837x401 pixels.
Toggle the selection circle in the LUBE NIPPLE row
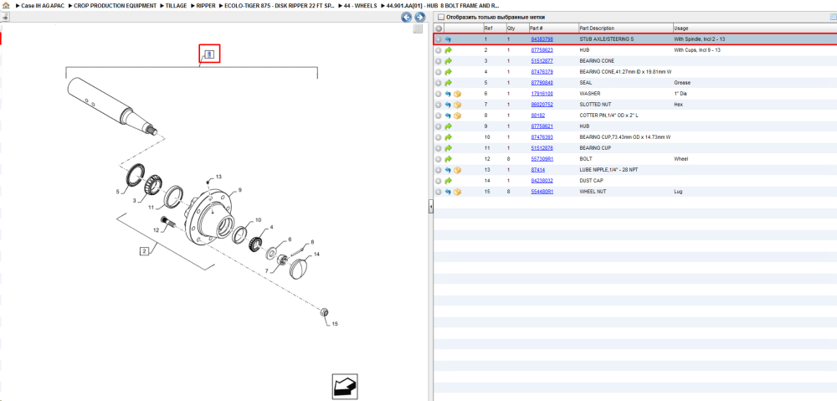[x=439, y=170]
